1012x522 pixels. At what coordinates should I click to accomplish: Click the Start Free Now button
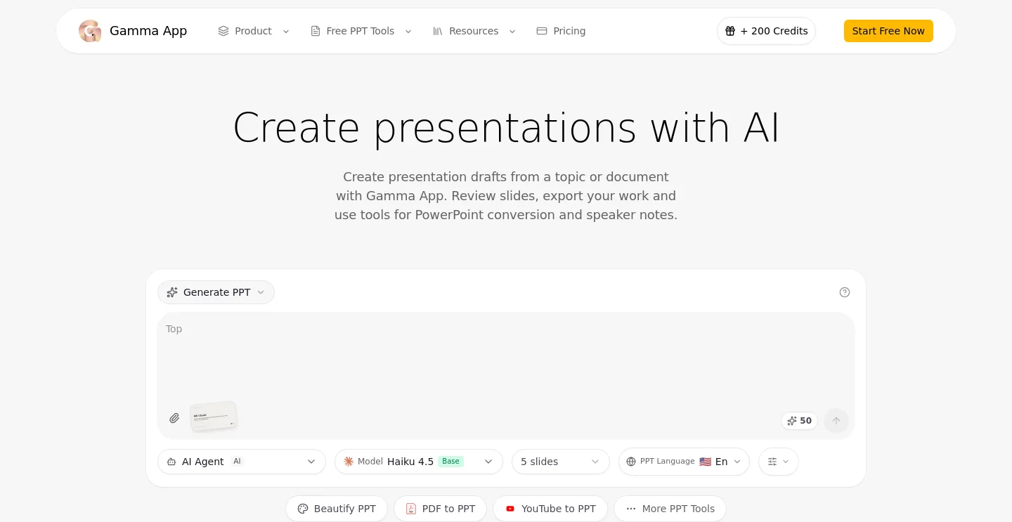click(x=888, y=31)
